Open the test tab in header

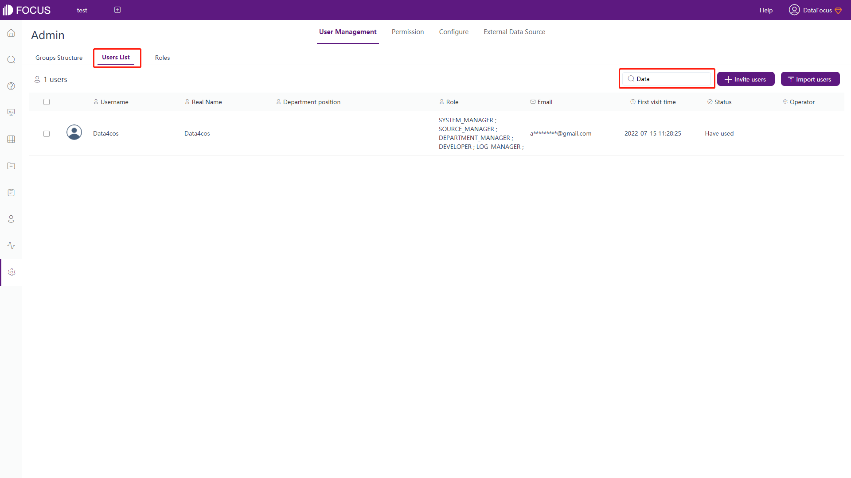pyautogui.click(x=82, y=10)
